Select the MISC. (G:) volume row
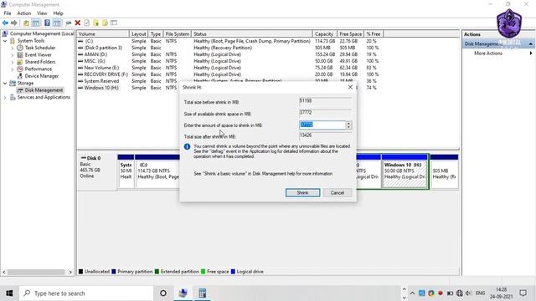 coord(229,61)
